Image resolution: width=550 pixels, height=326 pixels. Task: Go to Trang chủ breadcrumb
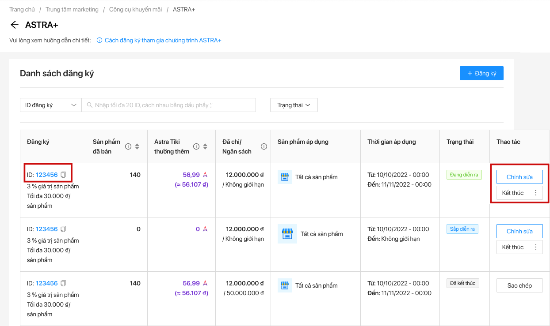pos(22,9)
